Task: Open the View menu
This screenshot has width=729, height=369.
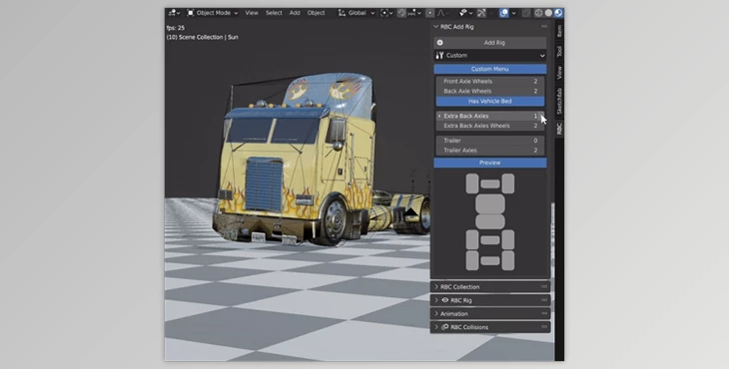Action: pos(252,13)
